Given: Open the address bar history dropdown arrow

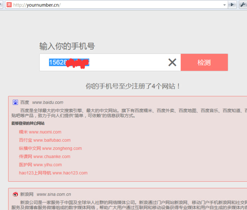Looking at the screenshot, I should coord(224,5).
